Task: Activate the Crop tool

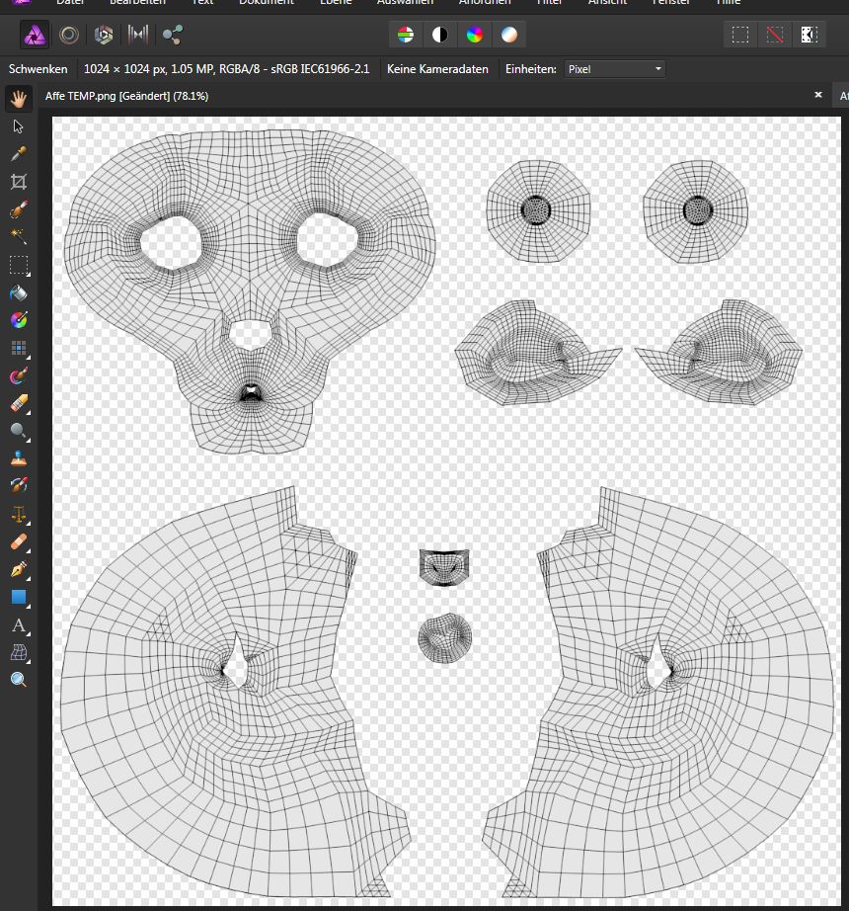Action: click(x=18, y=182)
